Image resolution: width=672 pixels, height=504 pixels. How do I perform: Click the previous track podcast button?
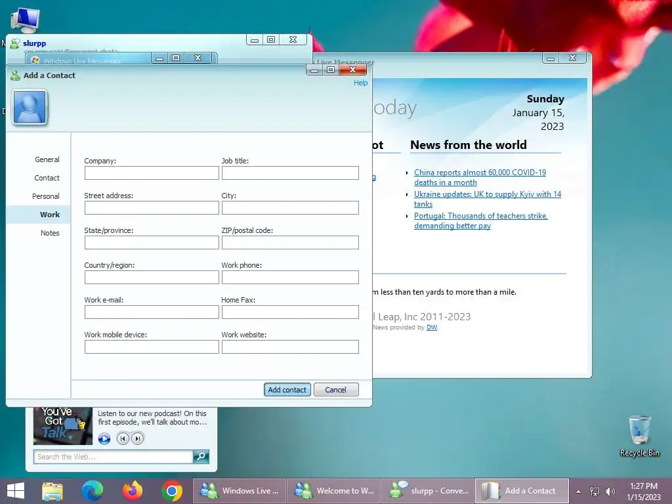(x=123, y=438)
